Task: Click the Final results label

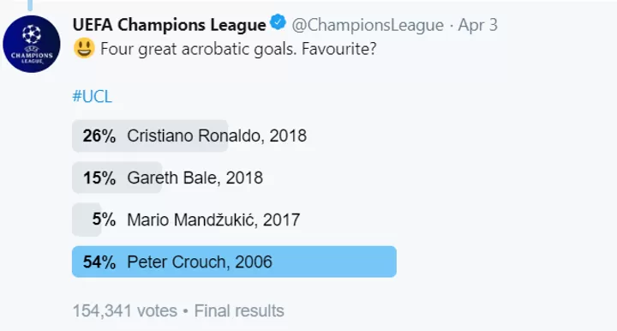Action: (239, 311)
